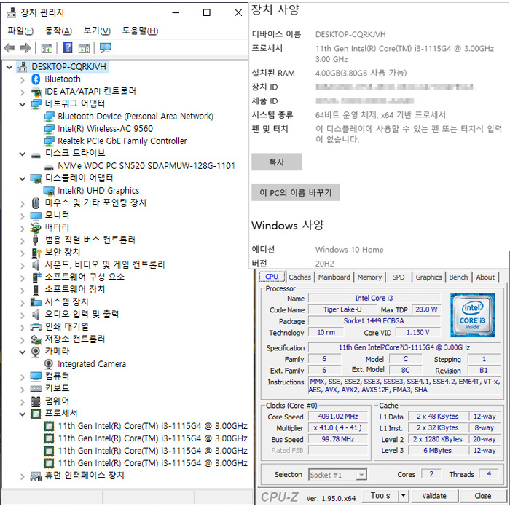Expand the 시스템 장치 category
This screenshot has width=510, height=509.
22,303
